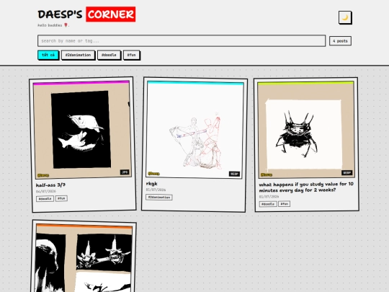Screen dimensions: 389x292
Task: Click the '4 posts' counter badge
Action: coord(340,41)
